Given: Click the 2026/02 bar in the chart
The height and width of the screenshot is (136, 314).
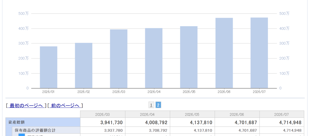Looking at the screenshot, I should [x=84, y=65].
